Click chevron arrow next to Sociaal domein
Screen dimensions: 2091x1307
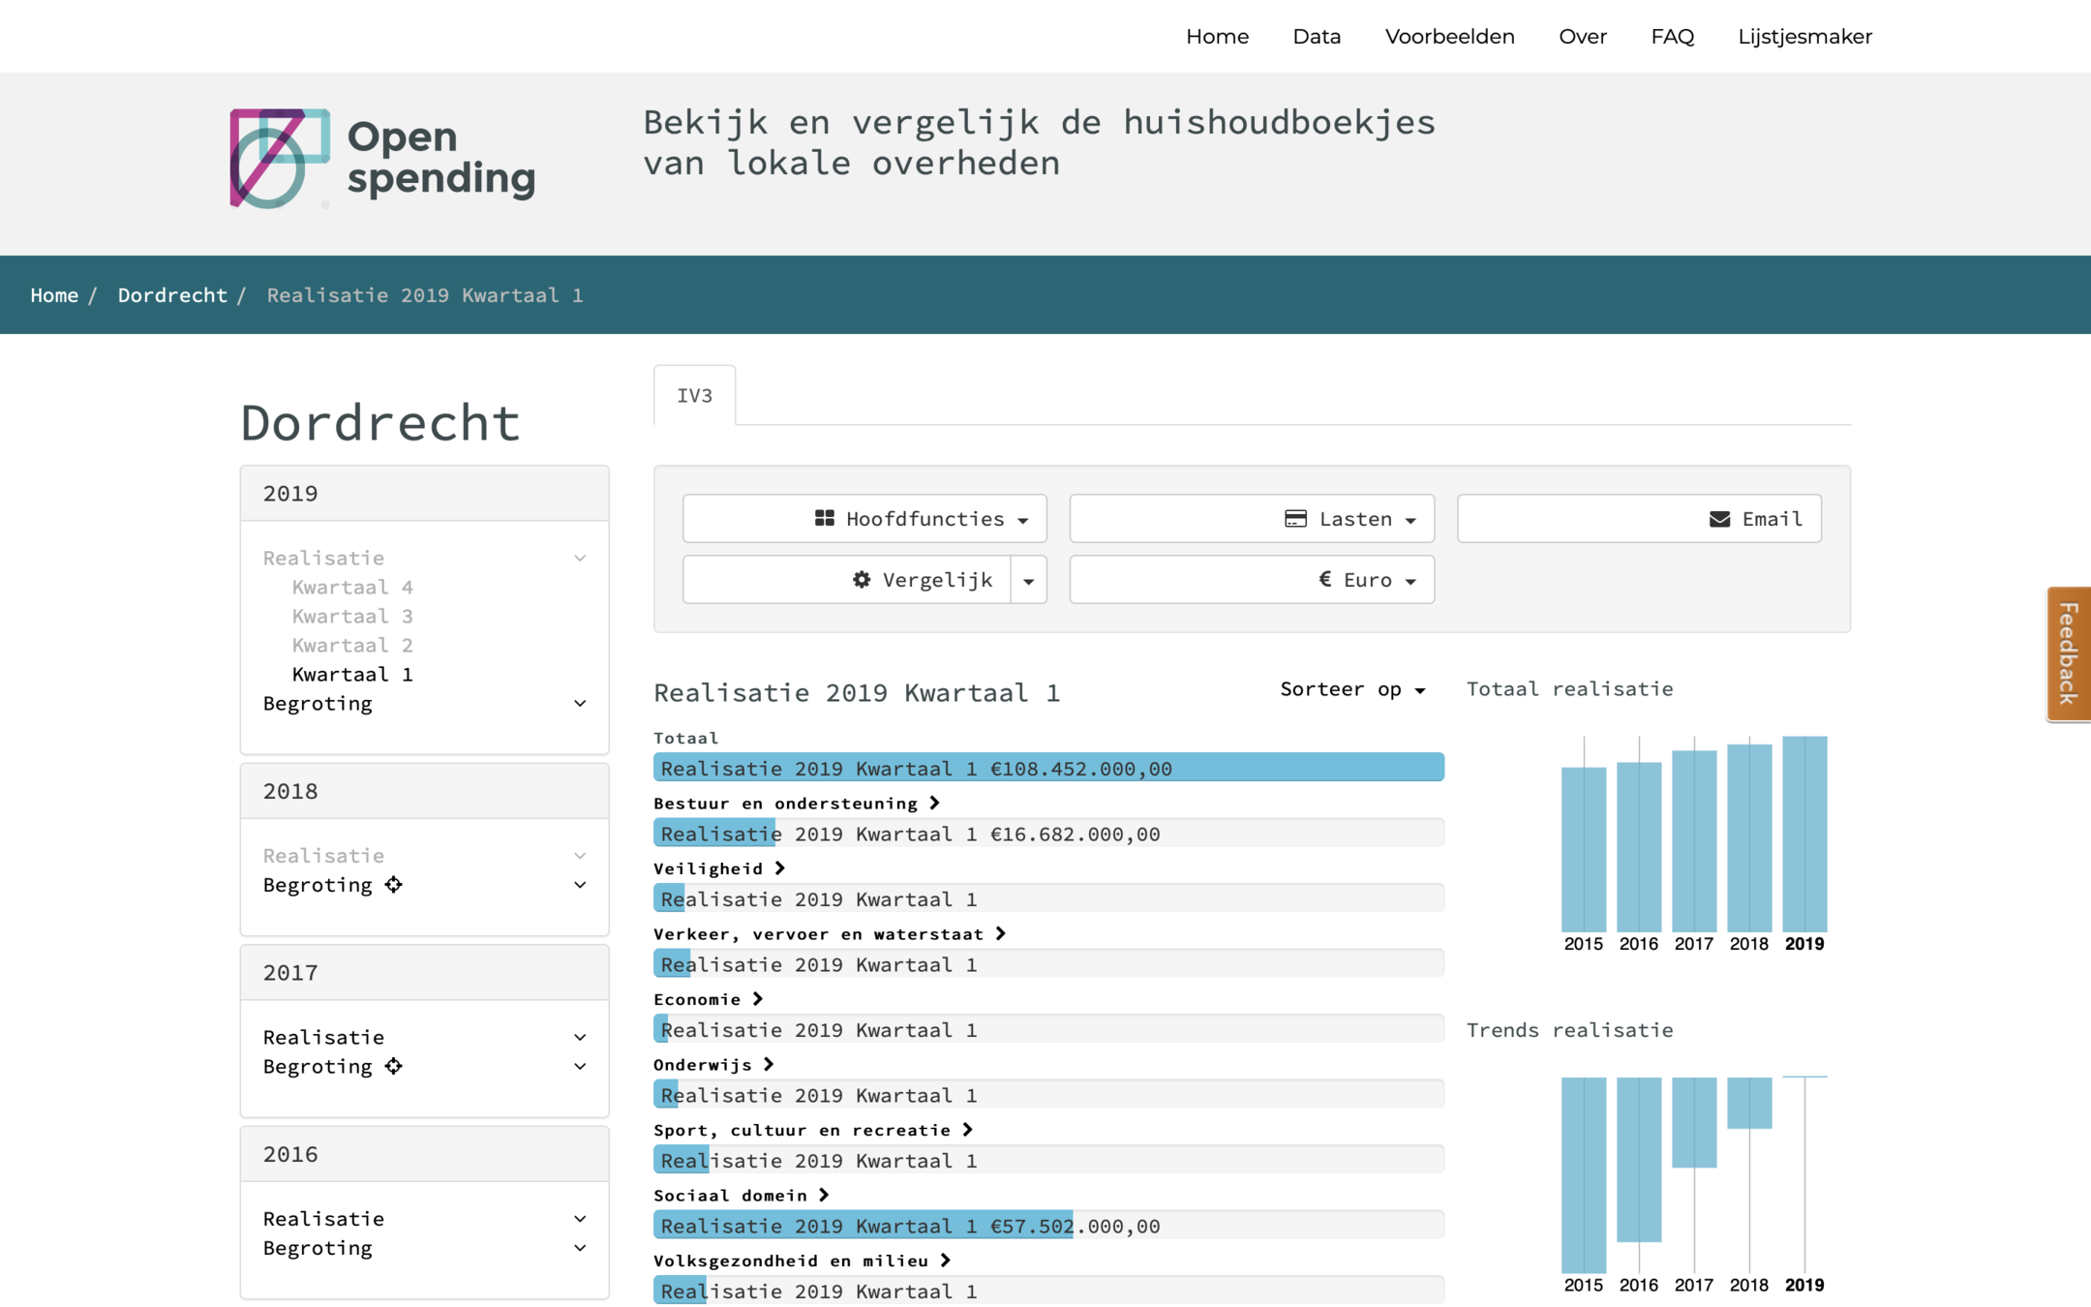(x=823, y=1195)
